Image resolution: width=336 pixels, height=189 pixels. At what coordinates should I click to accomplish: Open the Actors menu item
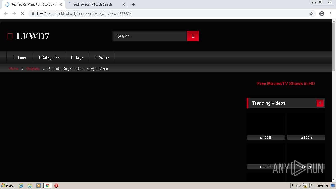coord(102,57)
